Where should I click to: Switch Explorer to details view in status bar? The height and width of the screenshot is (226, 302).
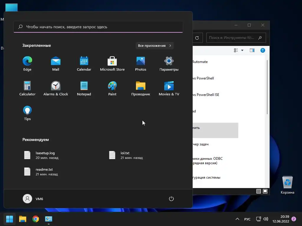pyautogui.click(x=258, y=191)
